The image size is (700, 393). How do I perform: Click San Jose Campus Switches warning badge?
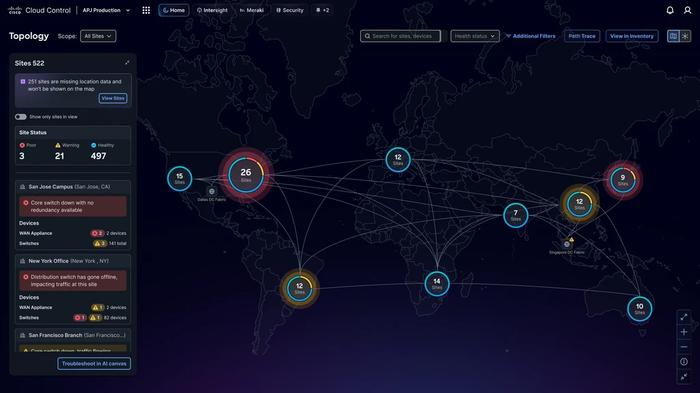point(100,244)
